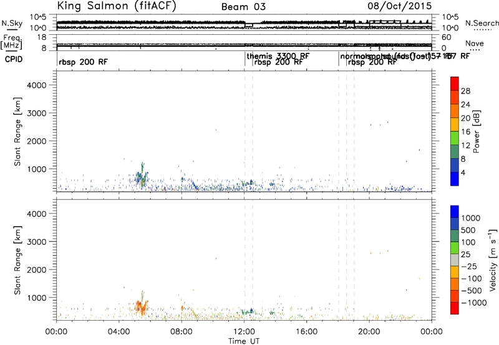The image size is (499, 345).
Task: Click the '16' label on the power colorbar
Action: (x=465, y=132)
